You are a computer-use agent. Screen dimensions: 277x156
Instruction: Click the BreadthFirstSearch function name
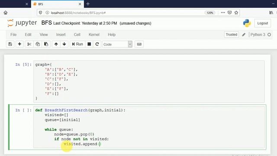point(66,110)
